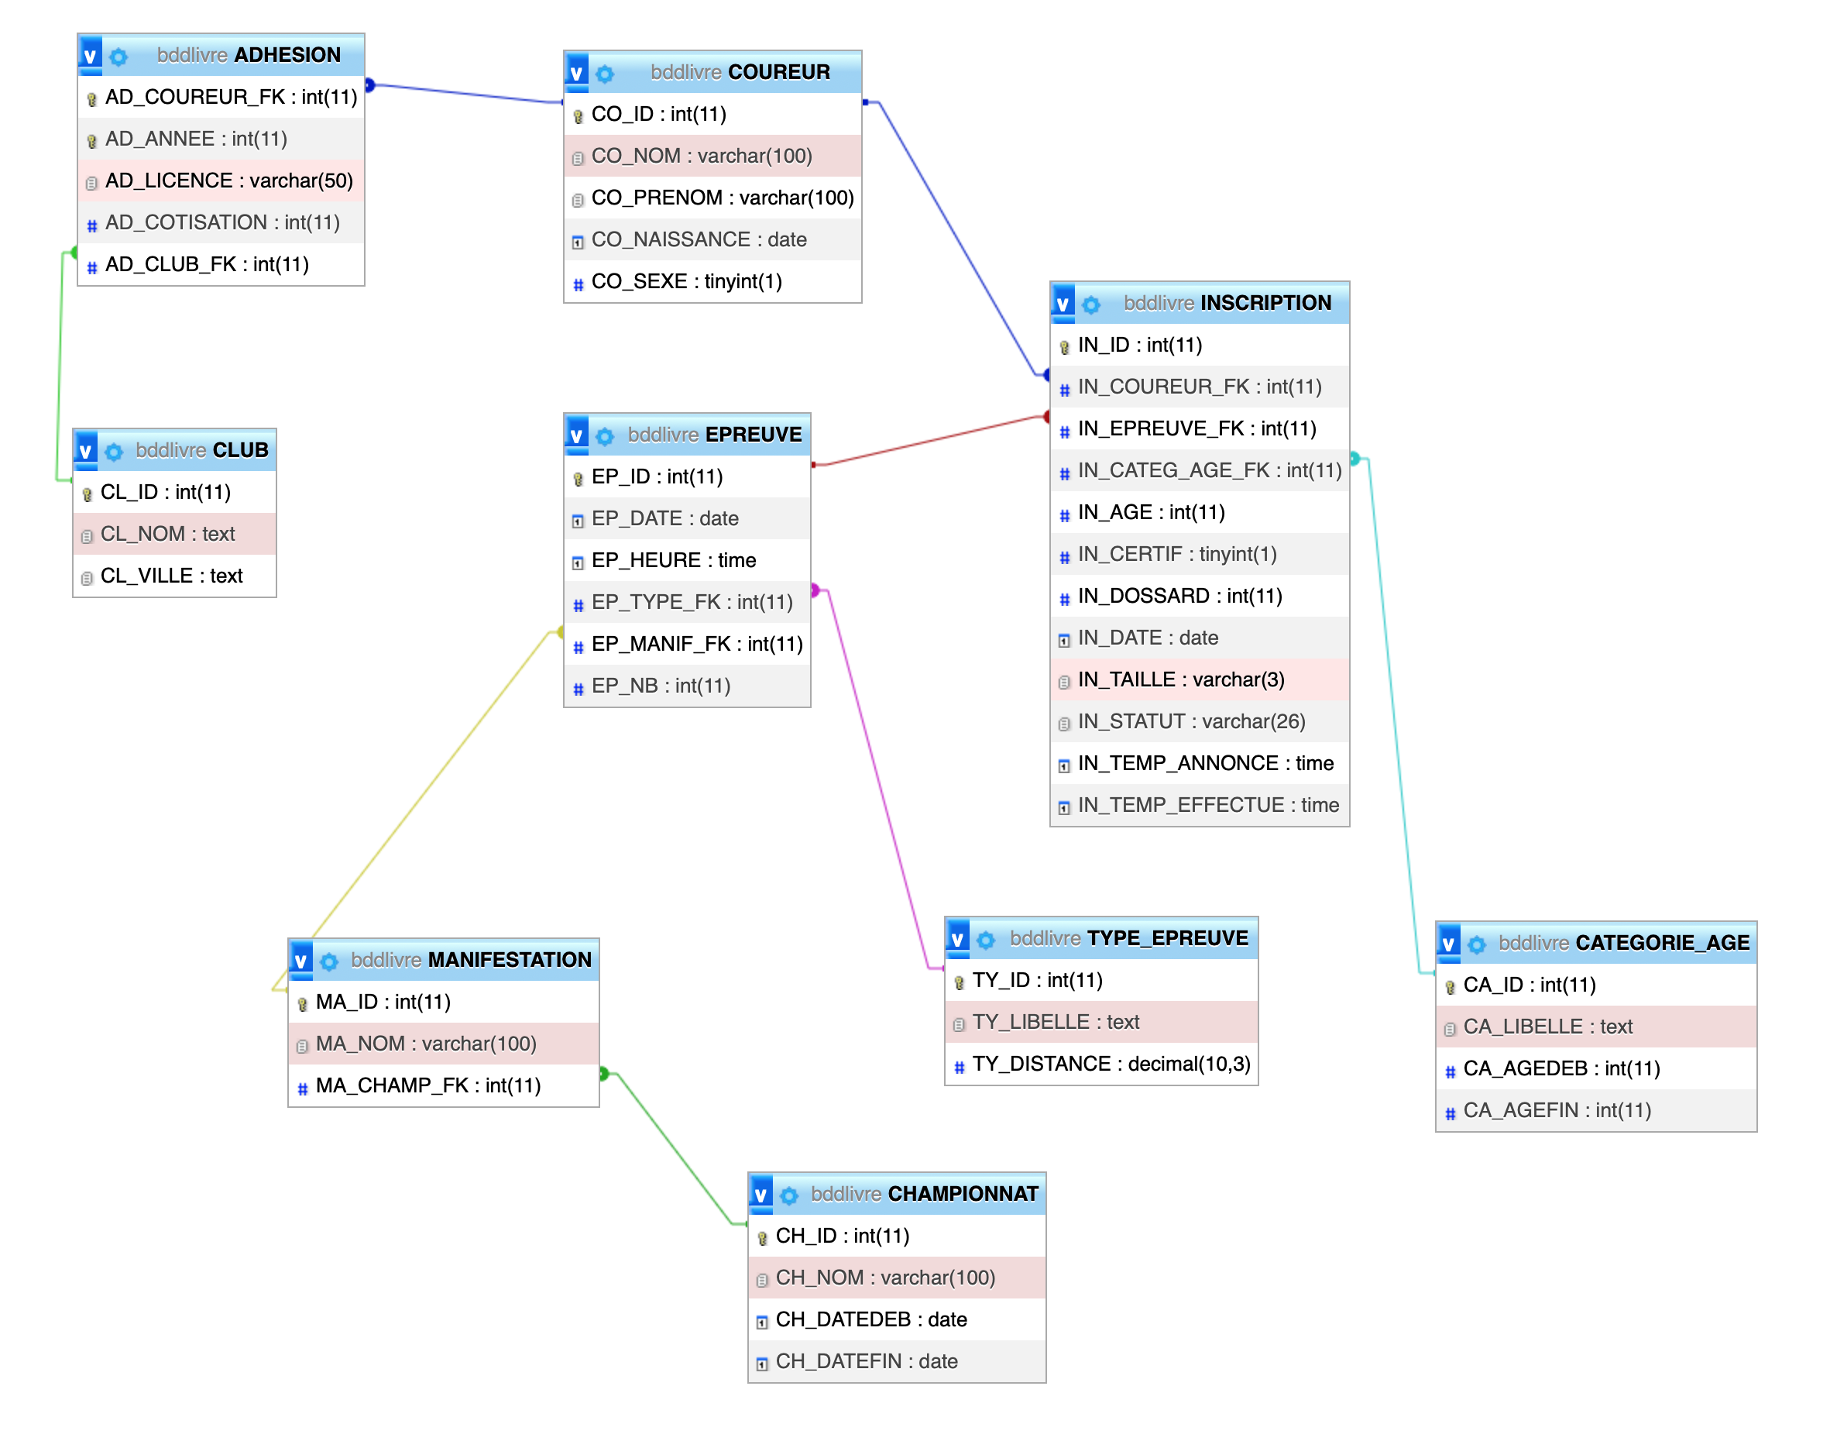Click the gear icon on CATEGORIE_AGE table
Screen dimensions: 1830x1448
(1477, 944)
